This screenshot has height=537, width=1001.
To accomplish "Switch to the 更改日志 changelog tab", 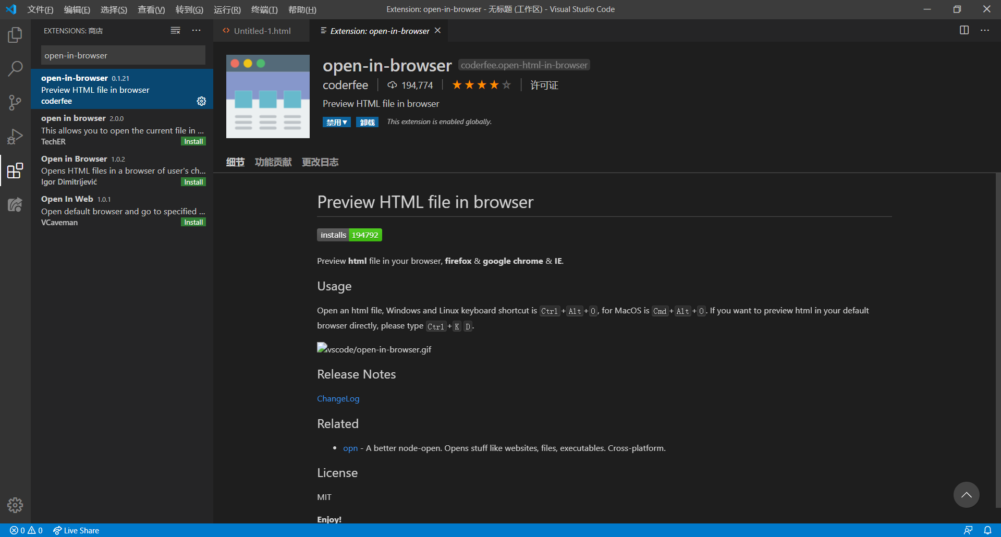I will [x=320, y=162].
